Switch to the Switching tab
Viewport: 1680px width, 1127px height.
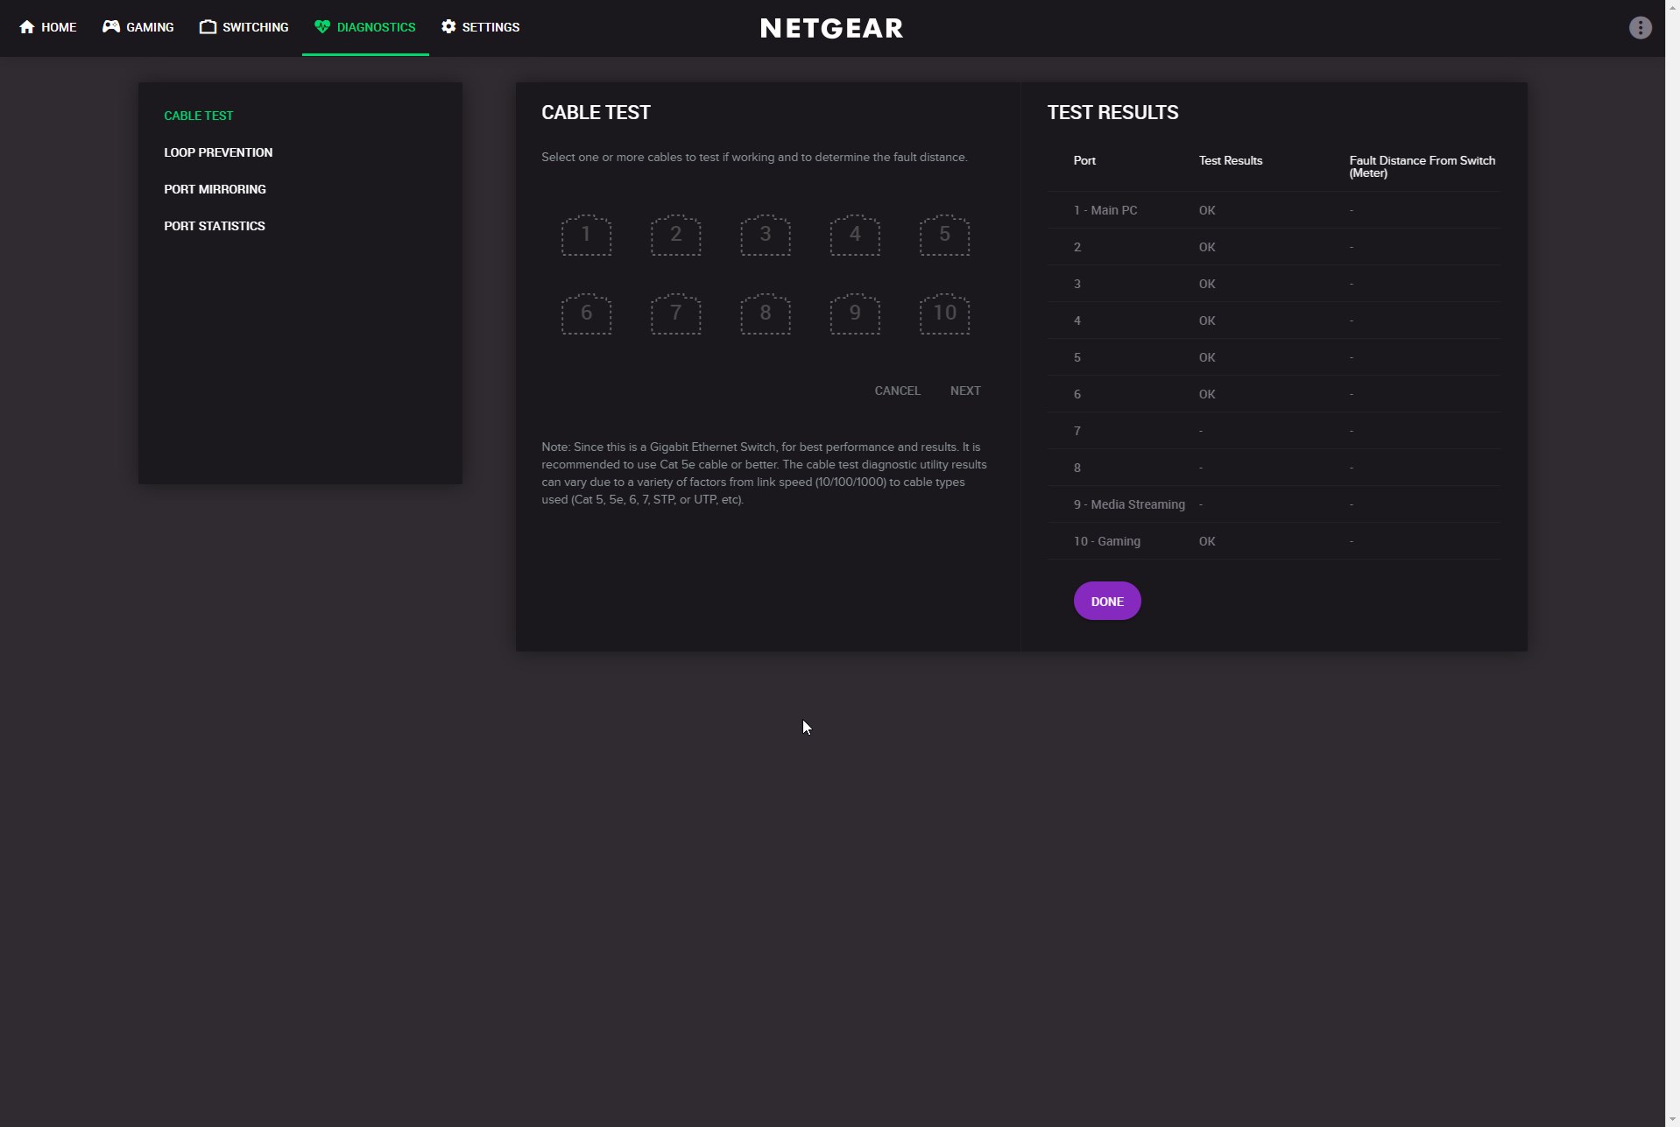click(x=244, y=27)
